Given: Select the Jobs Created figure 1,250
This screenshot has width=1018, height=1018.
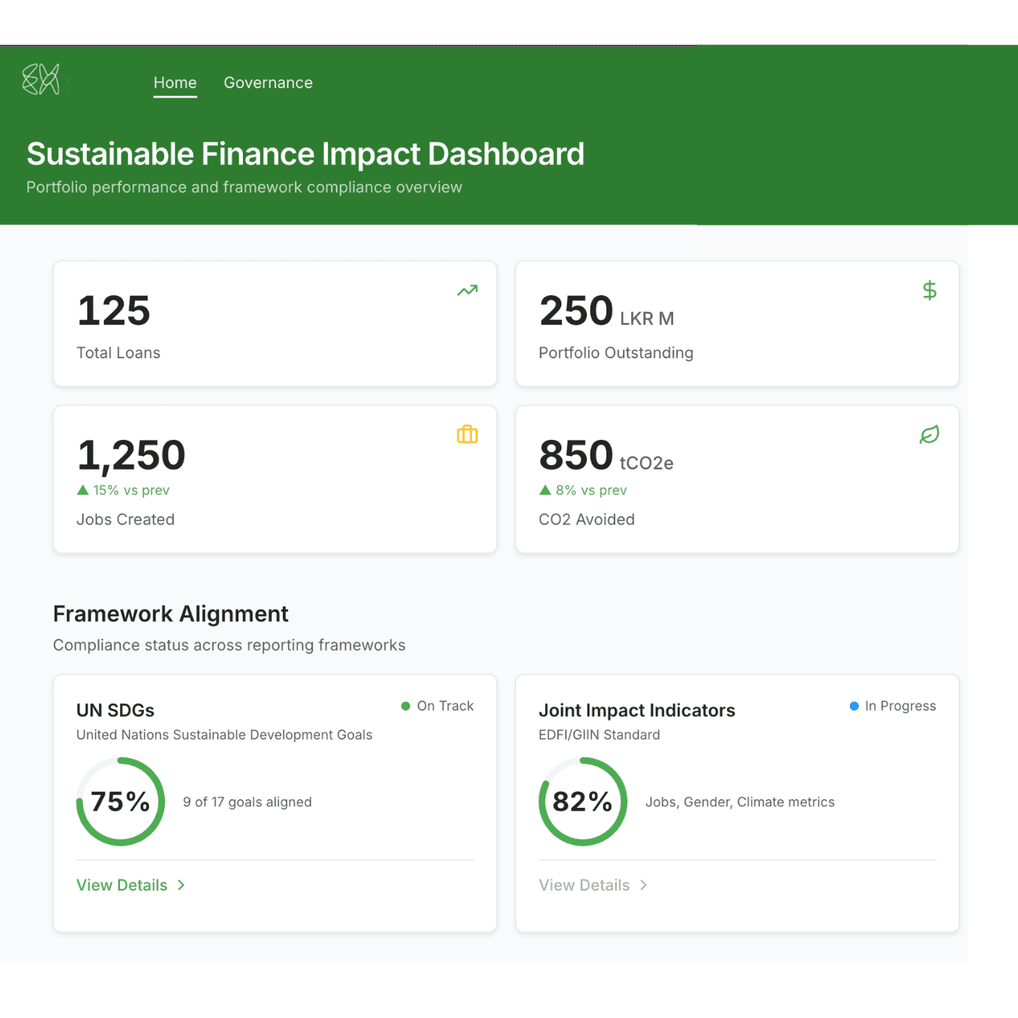Looking at the screenshot, I should pyautogui.click(x=132, y=455).
